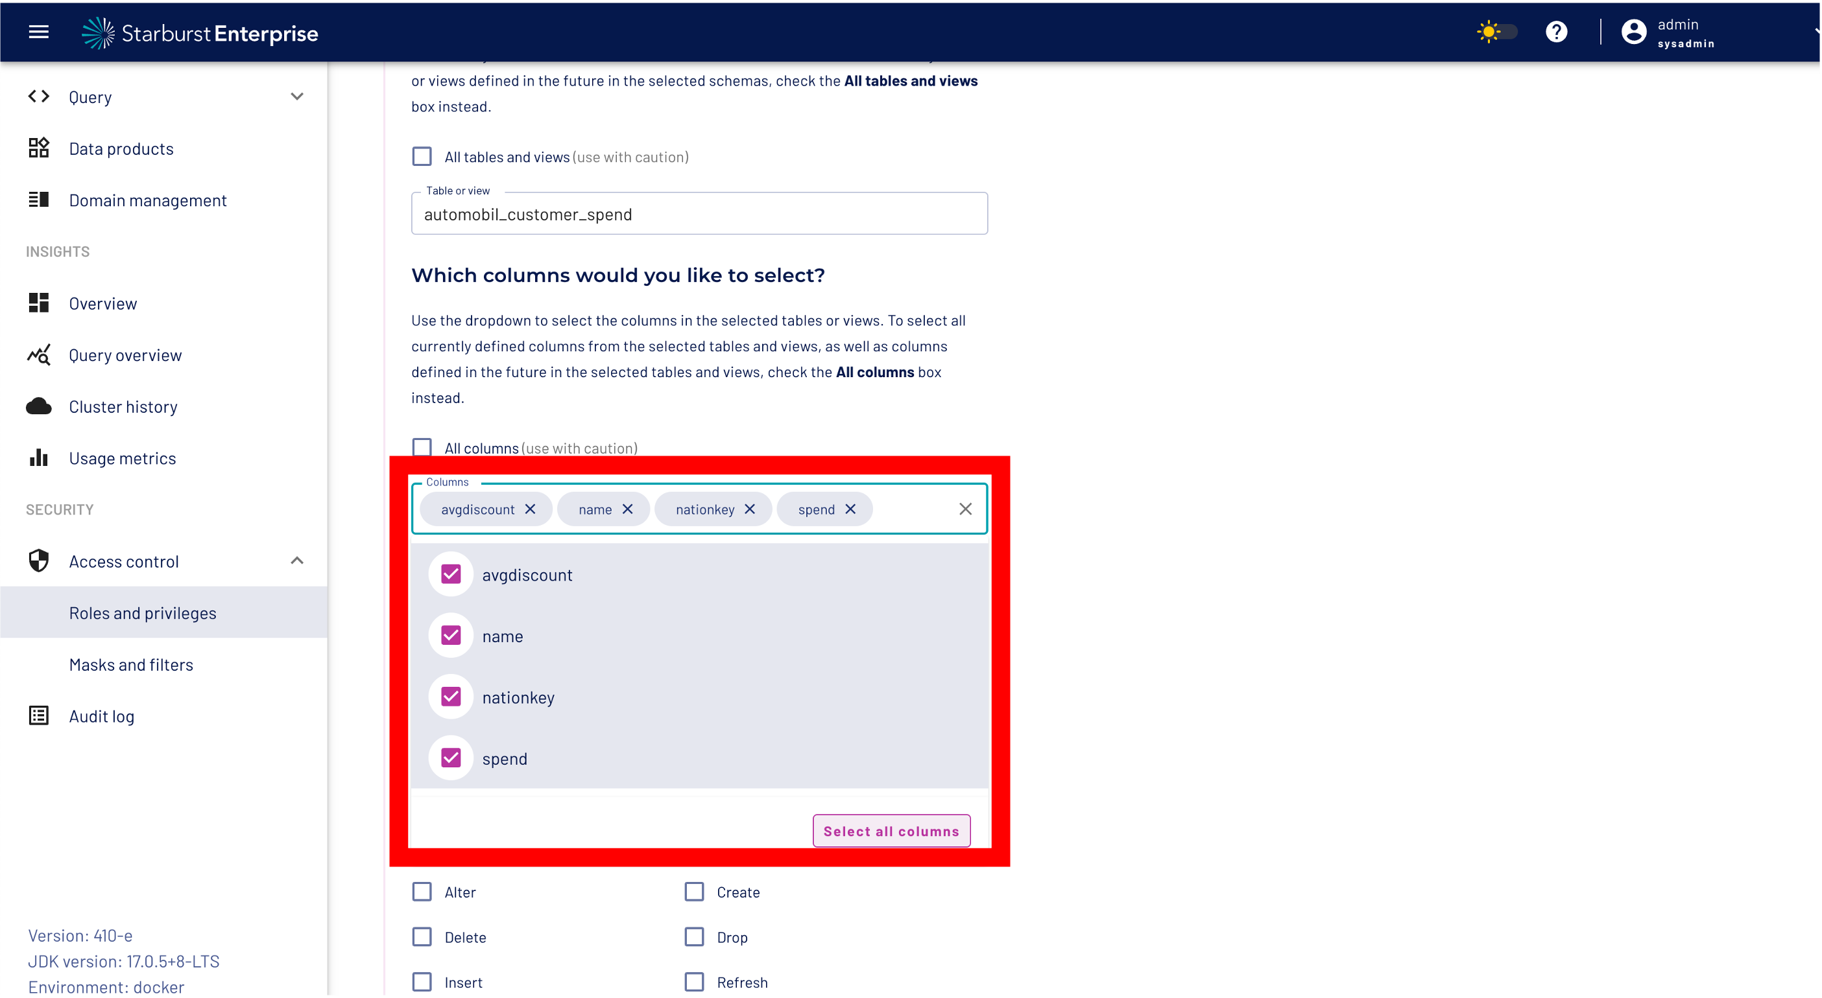The image size is (1822, 998).
Task: Remove the avgdiscount chip
Action: point(531,509)
